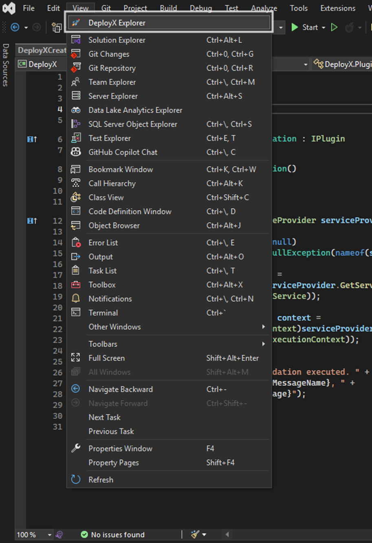Click the Object Browser icon
This screenshot has width=372, height=543.
[x=76, y=225]
